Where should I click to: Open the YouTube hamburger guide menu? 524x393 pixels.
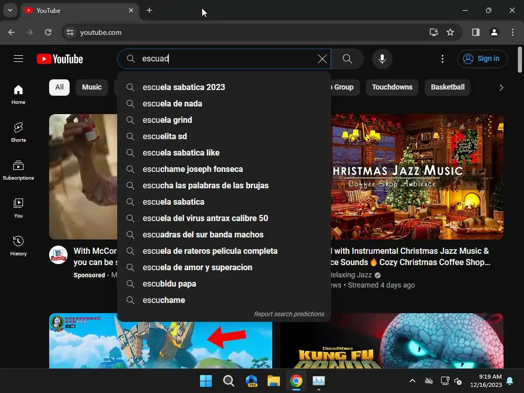tap(18, 59)
